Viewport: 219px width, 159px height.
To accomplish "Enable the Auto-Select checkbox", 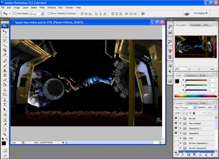I will (15, 14).
